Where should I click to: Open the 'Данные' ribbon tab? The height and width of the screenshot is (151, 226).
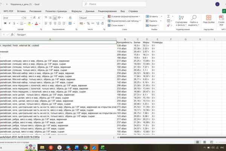(90, 11)
